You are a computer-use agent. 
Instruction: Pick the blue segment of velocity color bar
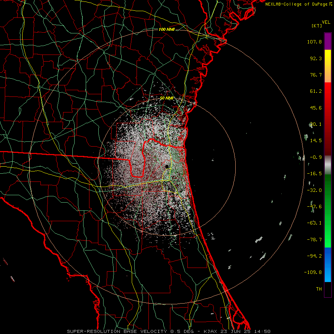coord(328,265)
